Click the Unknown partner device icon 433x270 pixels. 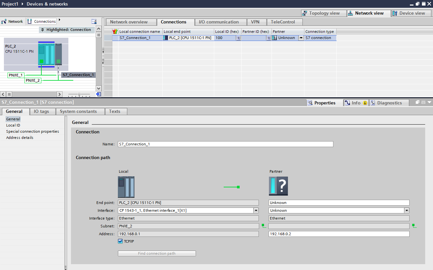tap(278, 186)
